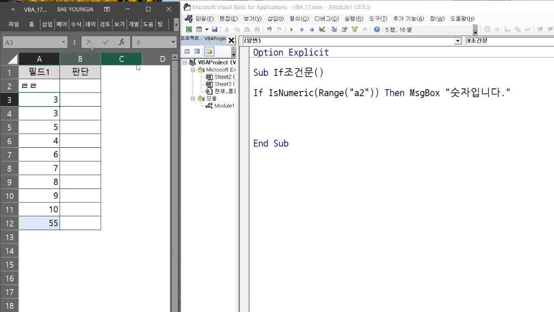Click the formula bar Cancel X icon
The image size is (554, 312).
coord(90,42)
